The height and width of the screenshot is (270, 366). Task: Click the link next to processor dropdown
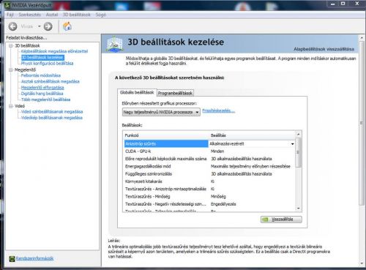click(x=218, y=110)
